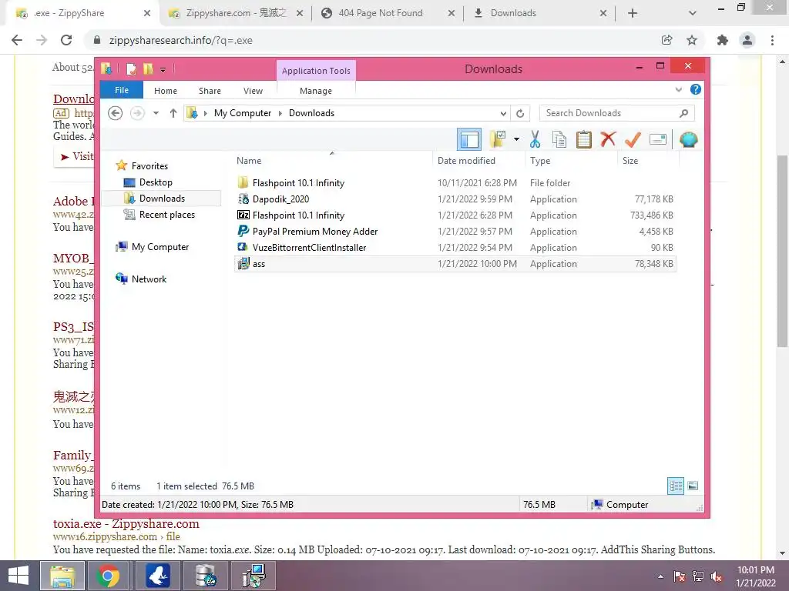Click the New Folder quick access icon
Screen dimensions: 789x591
148,68
